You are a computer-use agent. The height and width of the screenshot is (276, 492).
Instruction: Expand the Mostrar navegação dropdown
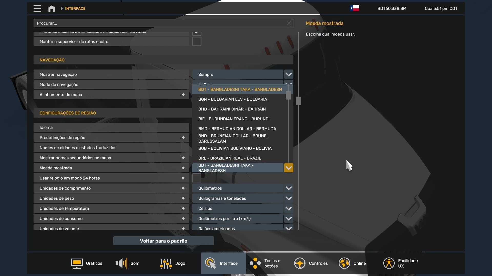(289, 74)
